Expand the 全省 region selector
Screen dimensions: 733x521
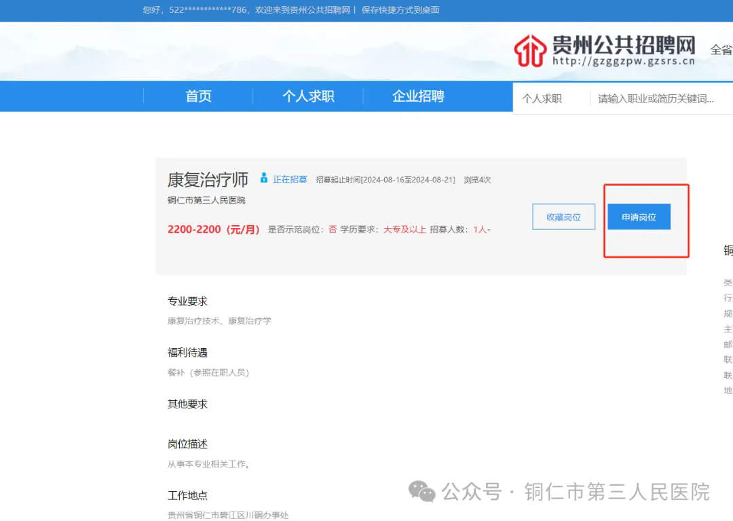[x=721, y=50]
